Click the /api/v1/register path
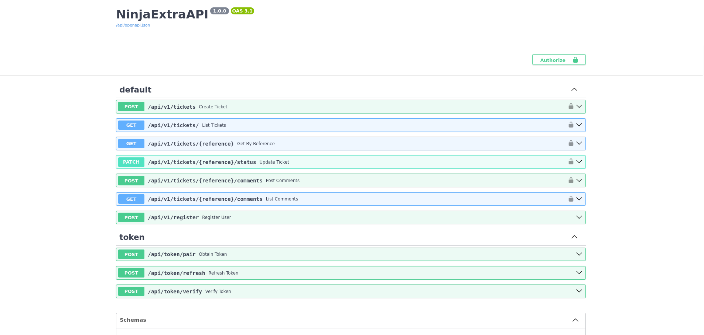 click(173, 217)
